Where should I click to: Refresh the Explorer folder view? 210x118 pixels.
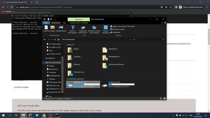pos(134,39)
